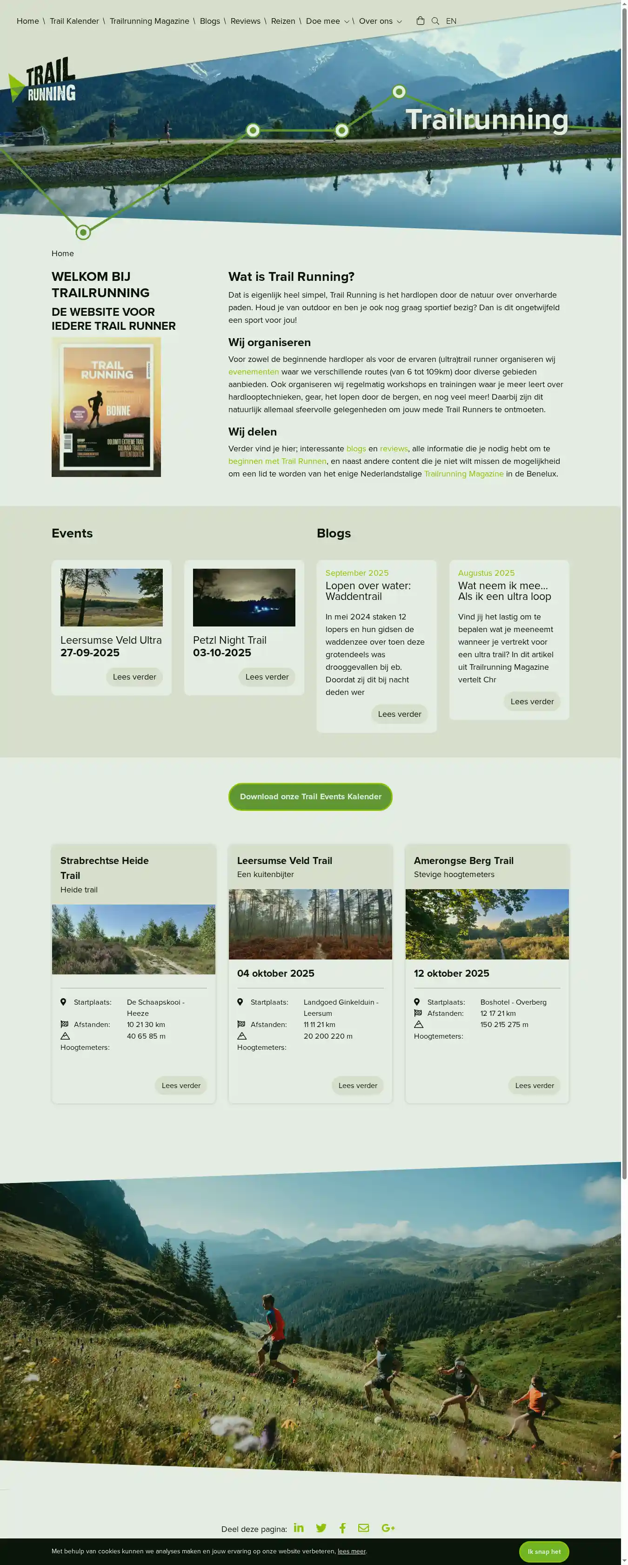Share page via email envelope icon
Image resolution: width=628 pixels, height=1565 pixels.
(x=363, y=1528)
